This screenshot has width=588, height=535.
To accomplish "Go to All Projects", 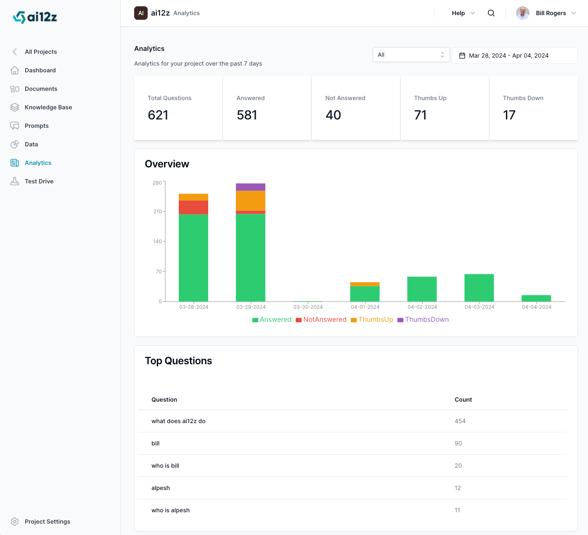I will click(x=41, y=52).
